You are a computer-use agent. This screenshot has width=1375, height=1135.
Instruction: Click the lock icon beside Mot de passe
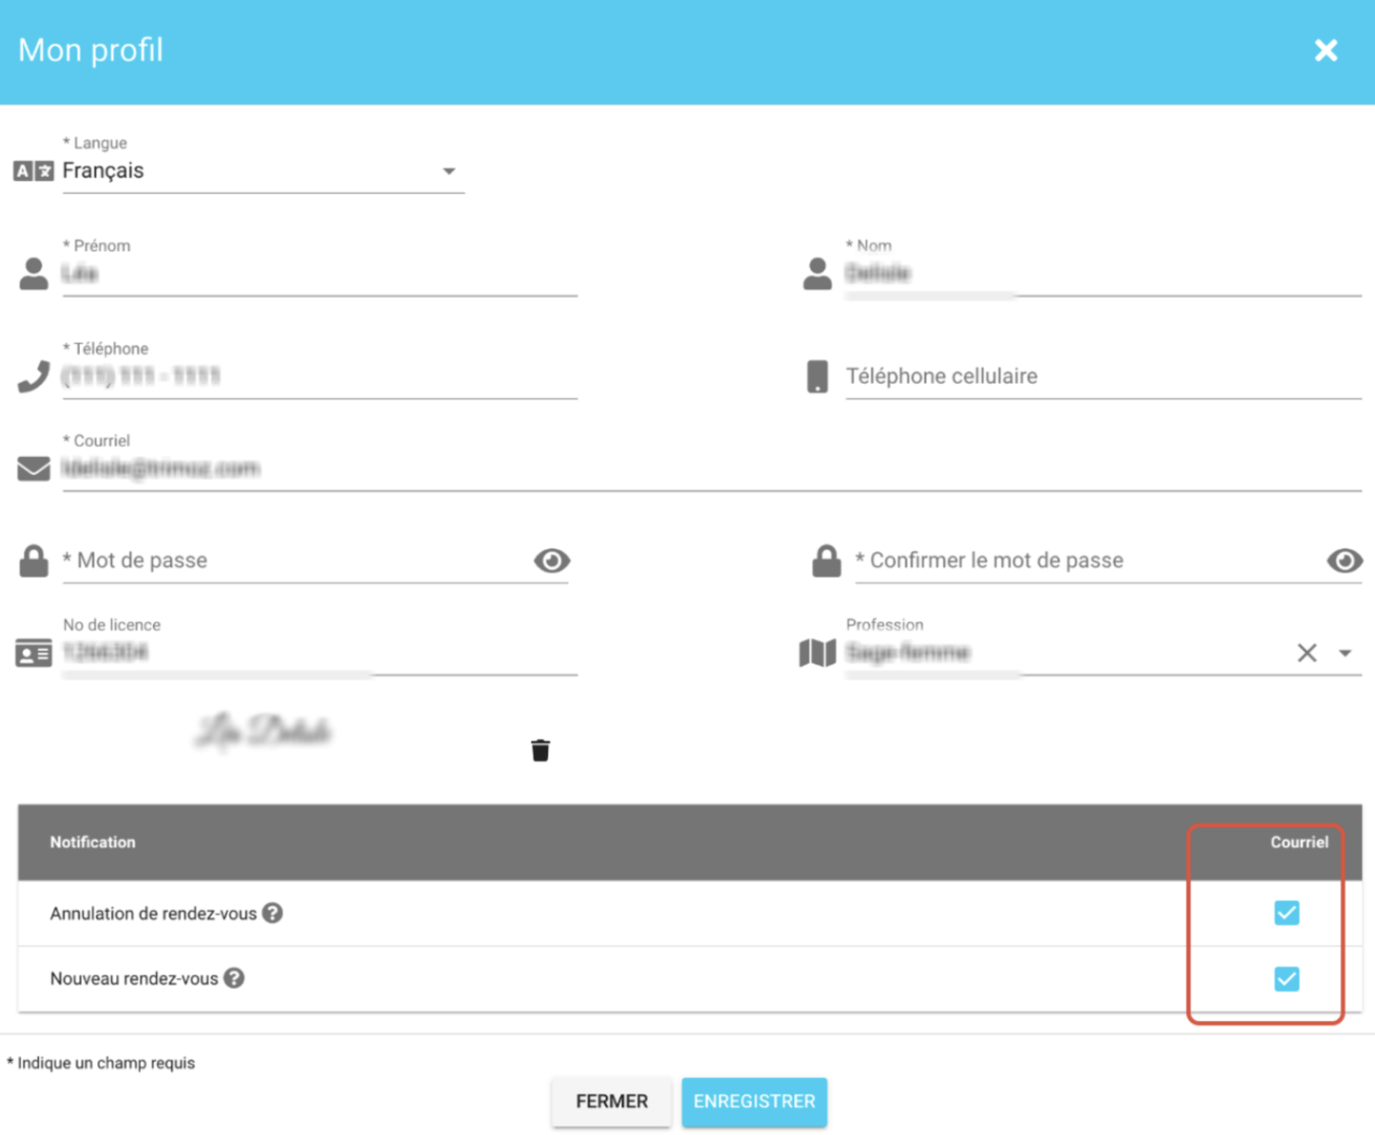click(x=34, y=561)
